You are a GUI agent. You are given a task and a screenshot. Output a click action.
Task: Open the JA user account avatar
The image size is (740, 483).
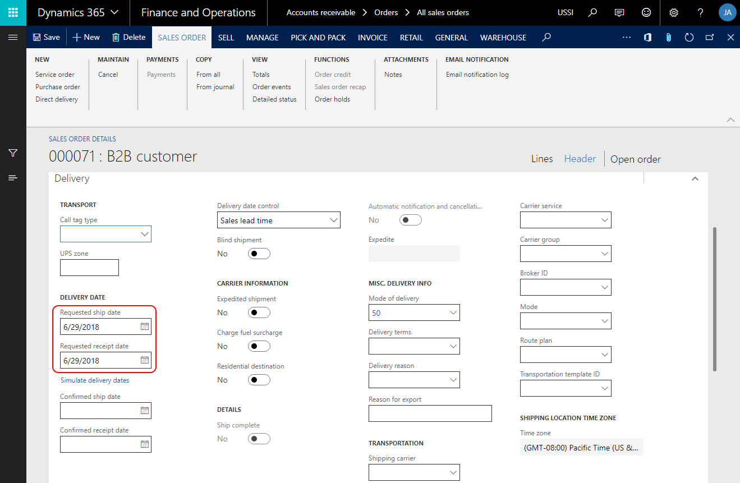(727, 12)
